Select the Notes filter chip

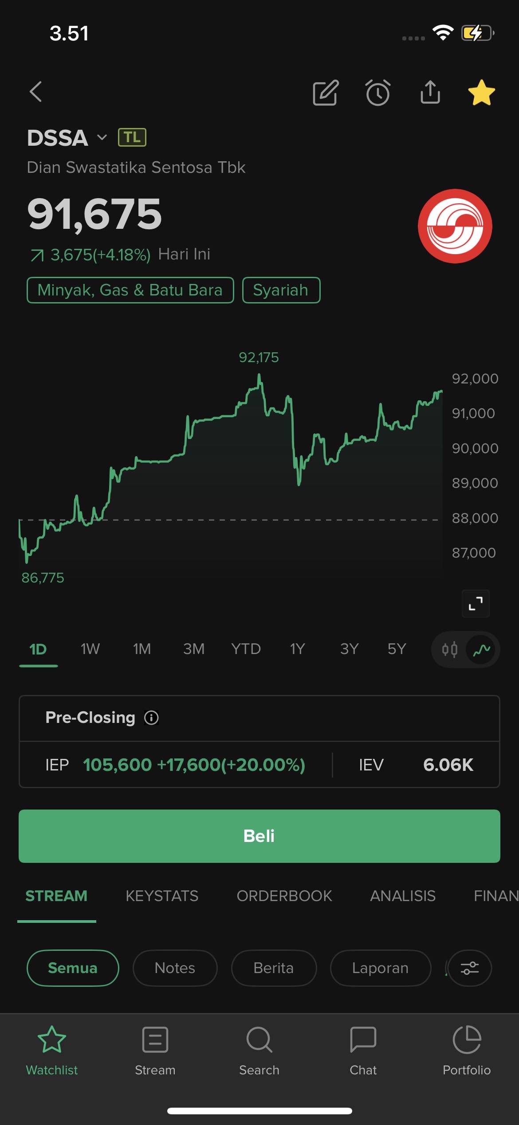click(175, 968)
